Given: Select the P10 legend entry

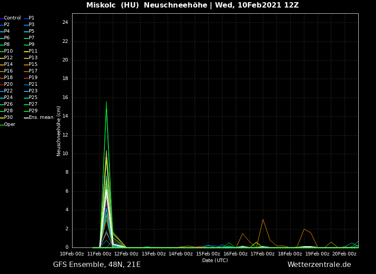Looking at the screenshot, I should pos(8,51).
